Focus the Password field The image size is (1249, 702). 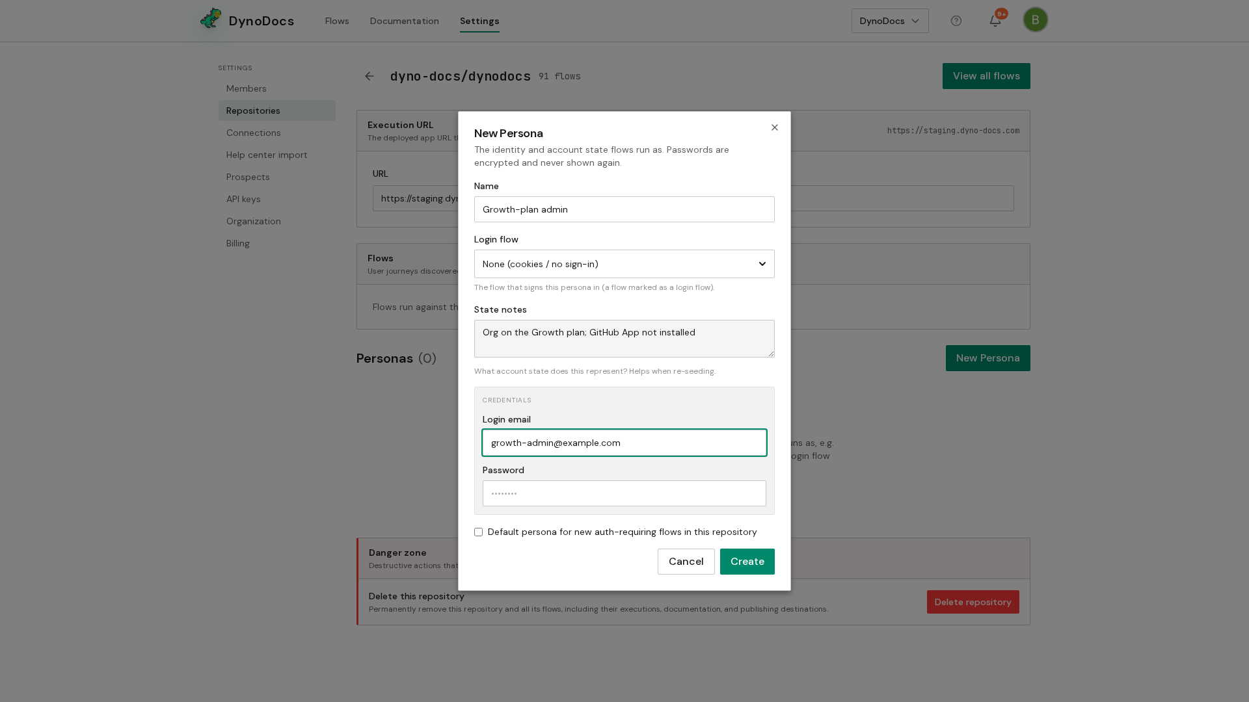pos(624,493)
